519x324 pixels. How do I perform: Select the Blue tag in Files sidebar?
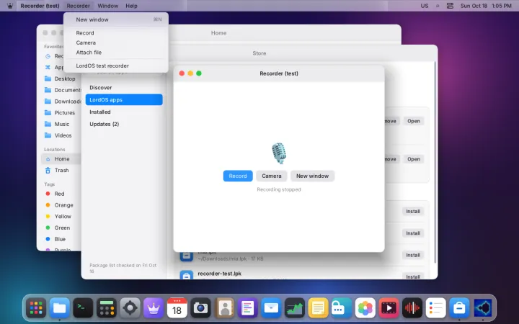[x=61, y=239]
